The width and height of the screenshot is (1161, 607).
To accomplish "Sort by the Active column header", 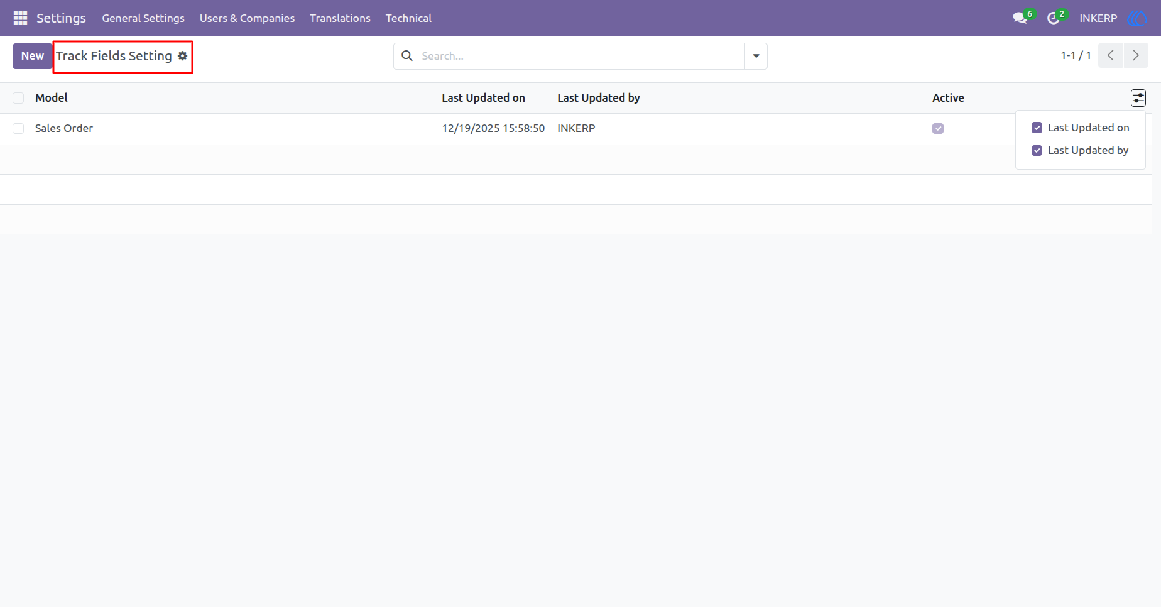I will pyautogui.click(x=948, y=98).
